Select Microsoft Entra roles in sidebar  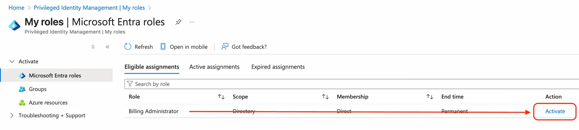(55, 75)
